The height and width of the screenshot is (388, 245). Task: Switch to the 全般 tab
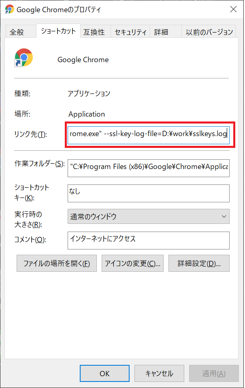click(21, 32)
